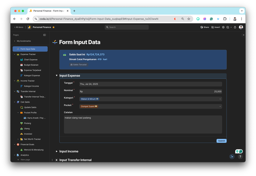256x176 pixels.
Task: Open doc settings gear icon
Action: coord(223,27)
